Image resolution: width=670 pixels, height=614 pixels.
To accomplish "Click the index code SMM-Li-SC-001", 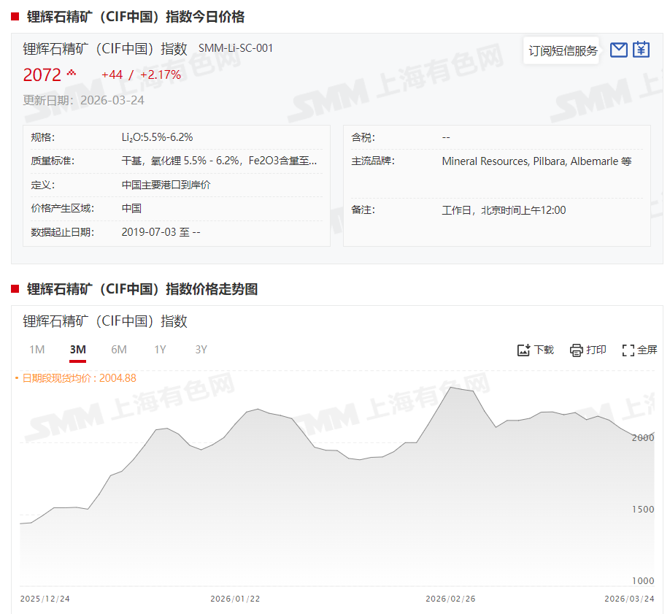I will (x=236, y=48).
